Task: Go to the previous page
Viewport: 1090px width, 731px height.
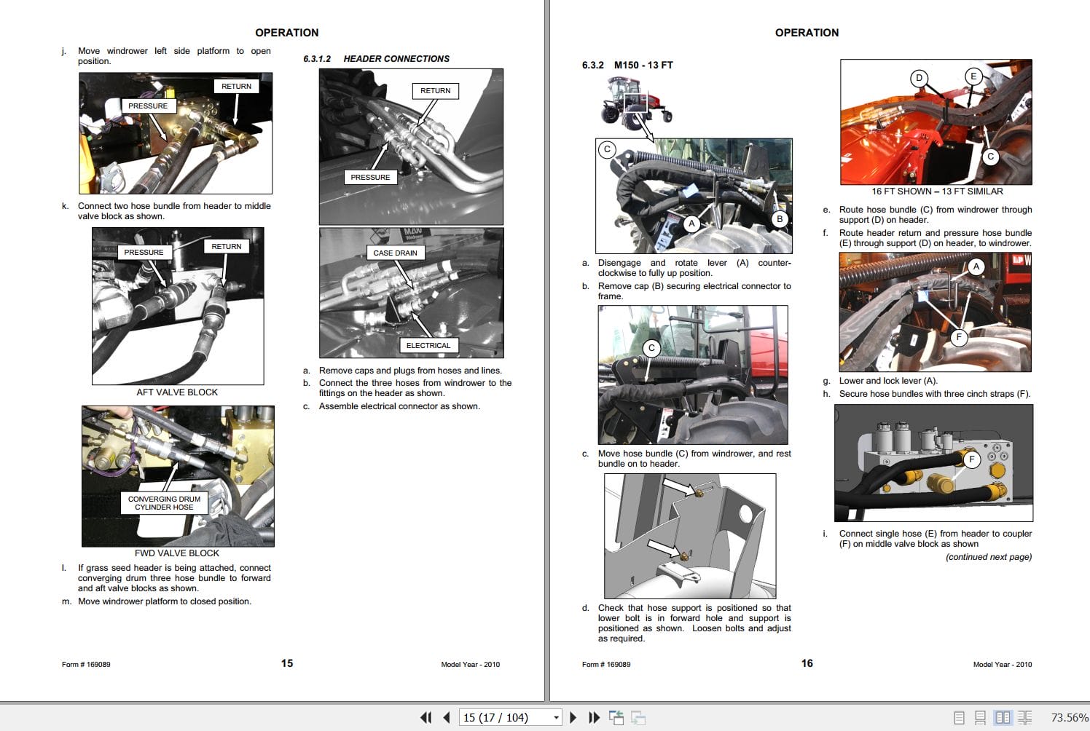Action: 447,718
